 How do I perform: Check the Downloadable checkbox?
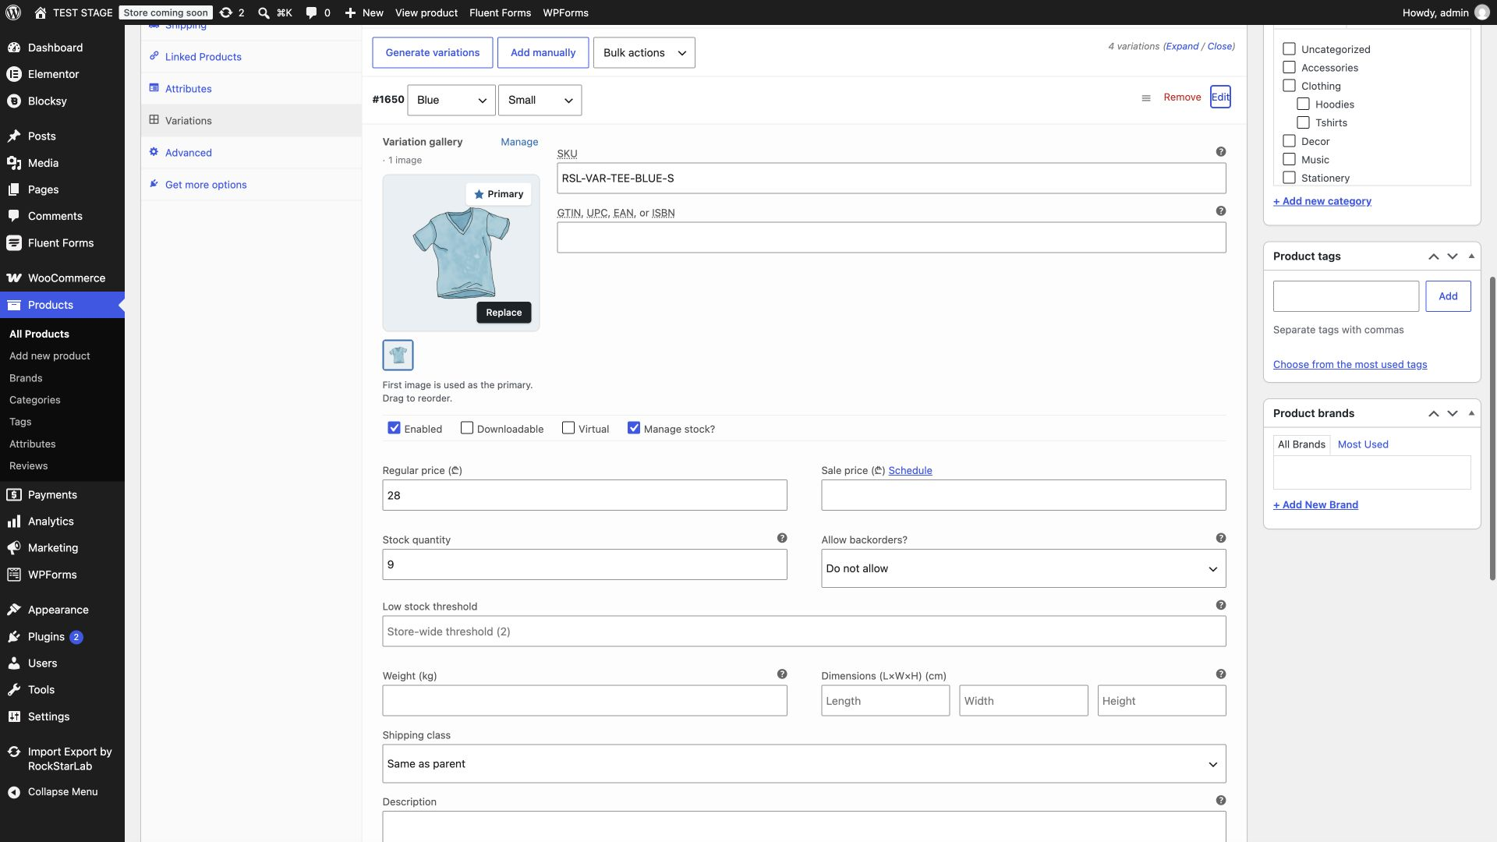point(467,428)
